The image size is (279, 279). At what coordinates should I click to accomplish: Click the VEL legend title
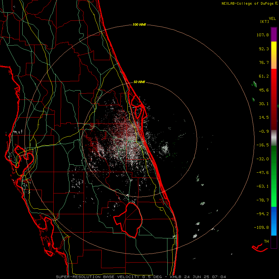point(272,19)
